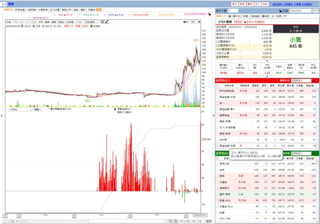Click the help icon beside 區間周轉率
Screen dimensions: 320x224
click(240, 57)
